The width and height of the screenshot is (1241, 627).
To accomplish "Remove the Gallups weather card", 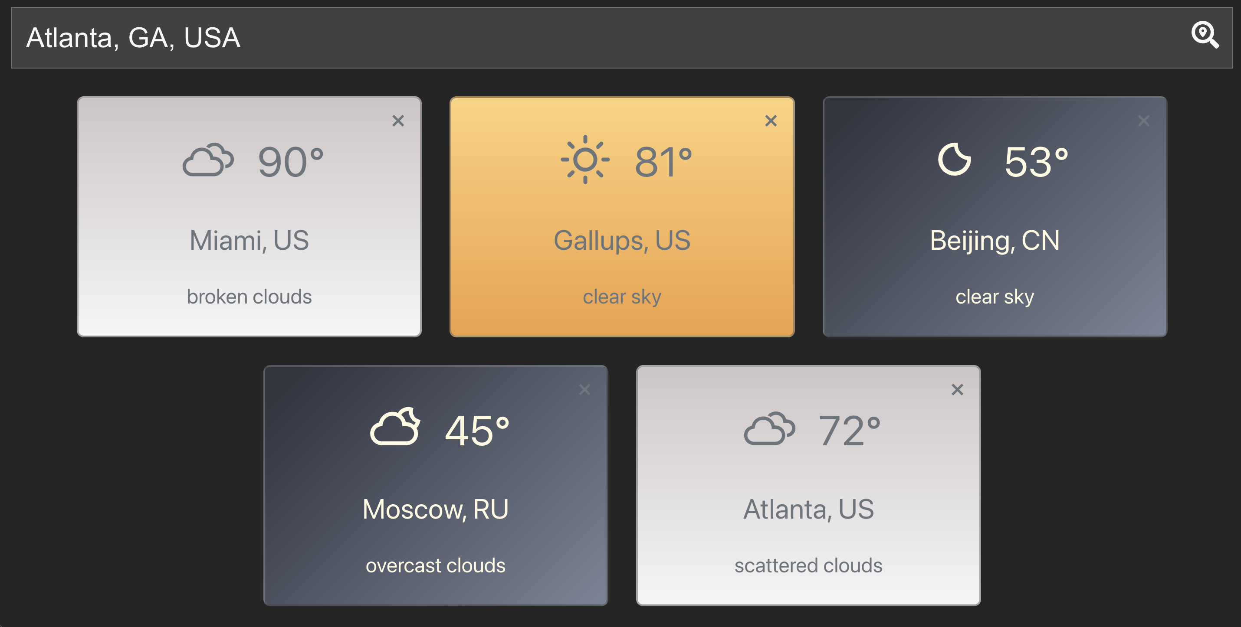I will 771,121.
